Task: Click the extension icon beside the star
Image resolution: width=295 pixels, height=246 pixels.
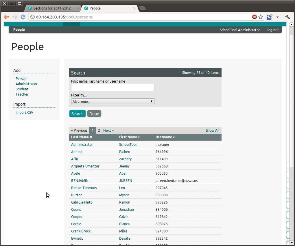Action: pyautogui.click(x=269, y=17)
